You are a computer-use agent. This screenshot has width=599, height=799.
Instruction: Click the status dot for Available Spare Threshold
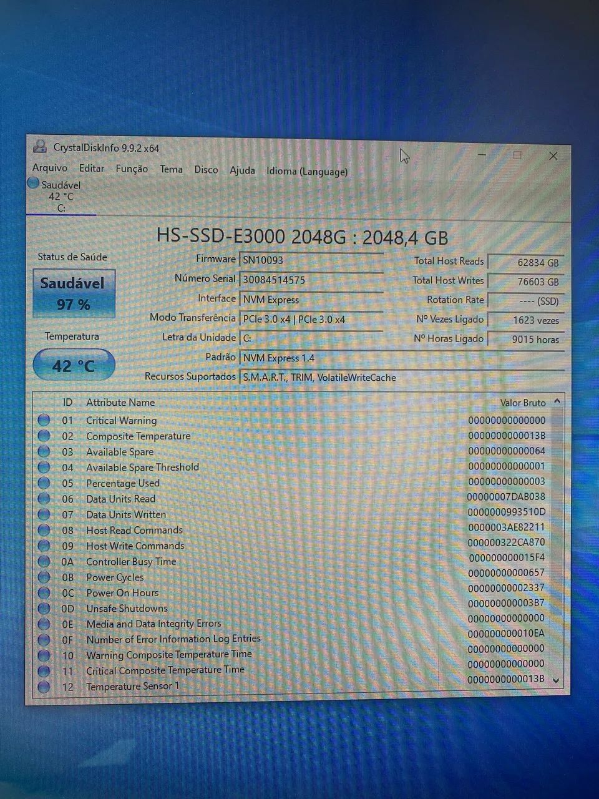click(x=44, y=467)
